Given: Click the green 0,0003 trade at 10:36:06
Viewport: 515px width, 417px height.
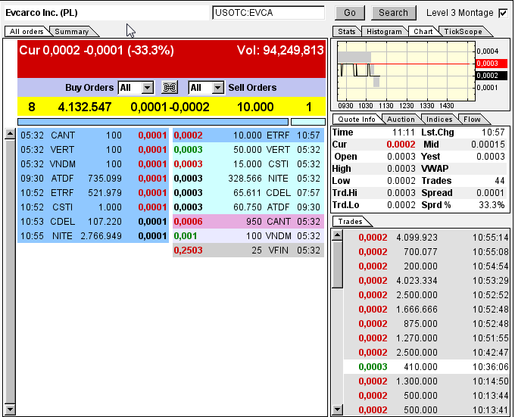Looking at the screenshot, I should [426, 367].
